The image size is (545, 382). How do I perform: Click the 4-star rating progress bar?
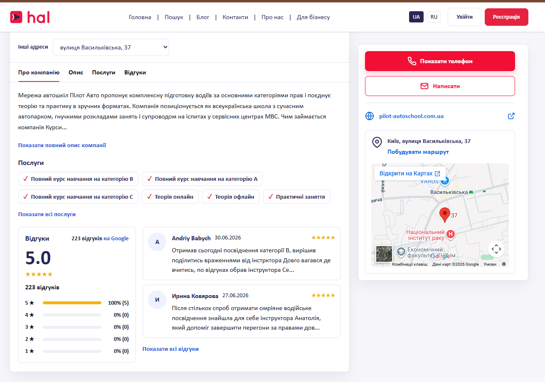72,315
